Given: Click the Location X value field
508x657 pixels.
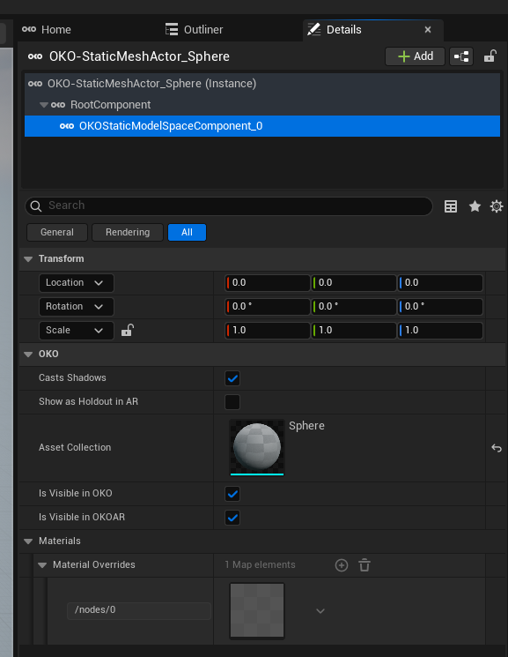Looking at the screenshot, I should pyautogui.click(x=268, y=283).
